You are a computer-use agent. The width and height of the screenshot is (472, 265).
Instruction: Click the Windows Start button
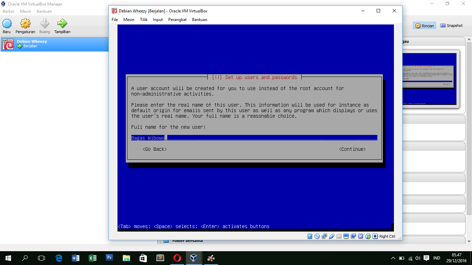[x=8, y=258]
